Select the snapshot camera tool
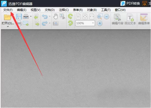Viewport: 151px width, 108px height. pos(56,23)
